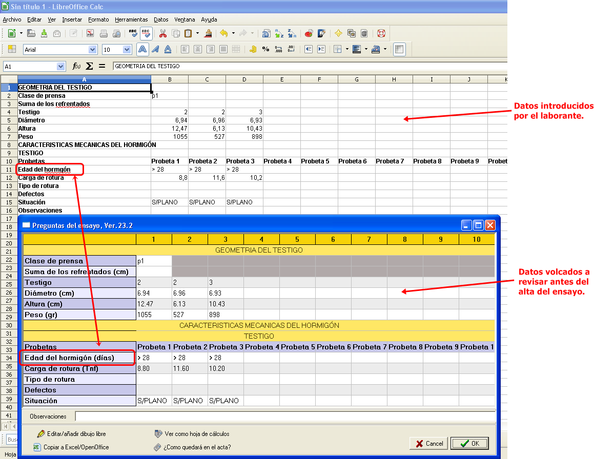Click the Sum (Sigma) icon
Image resolution: width=594 pixels, height=459 pixels.
89,66
